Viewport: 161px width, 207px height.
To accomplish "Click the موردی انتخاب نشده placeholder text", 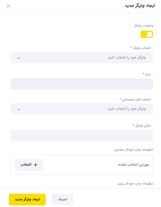I will (x=134, y=165).
